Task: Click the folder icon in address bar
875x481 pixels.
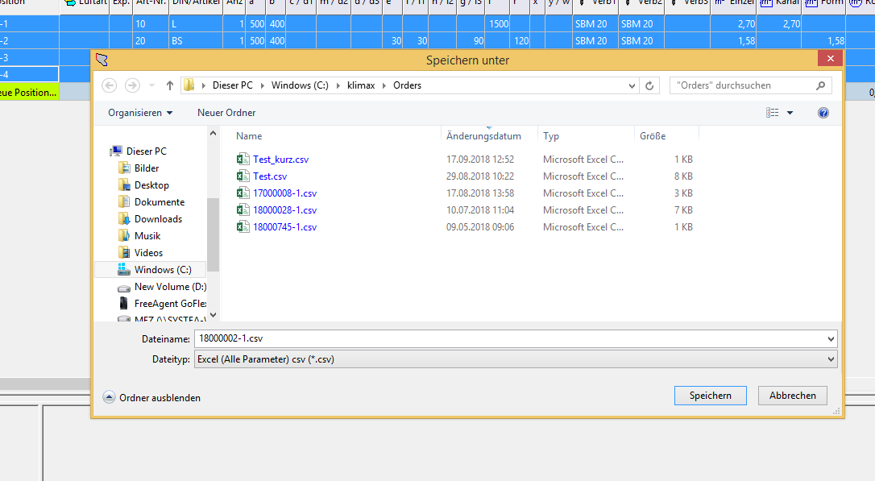Action: tap(189, 85)
